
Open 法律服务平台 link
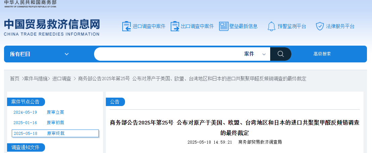coord(340,26)
